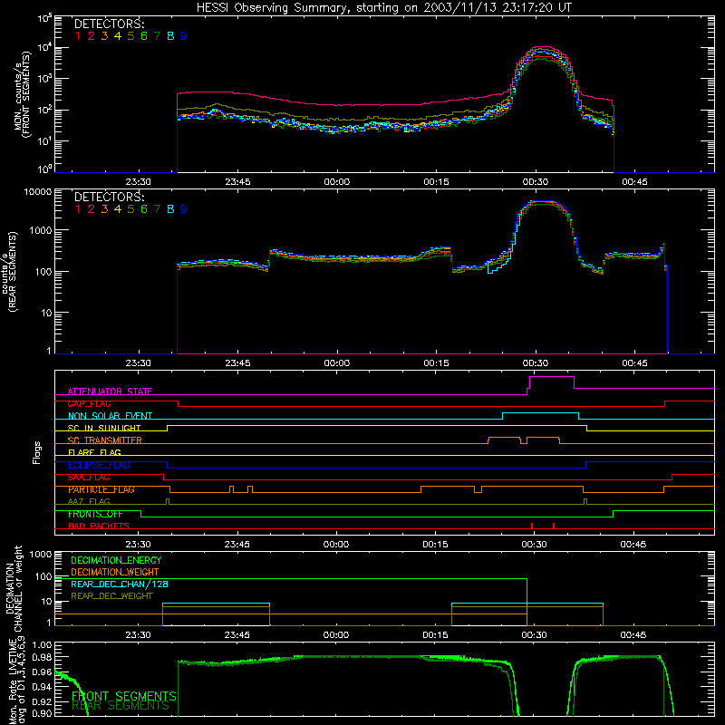Screen dimensions: 725x725
Task: Click the FRONTS_OFF flag label
Action: point(95,514)
